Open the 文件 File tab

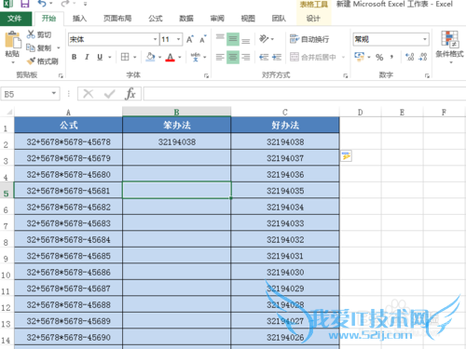click(15, 19)
